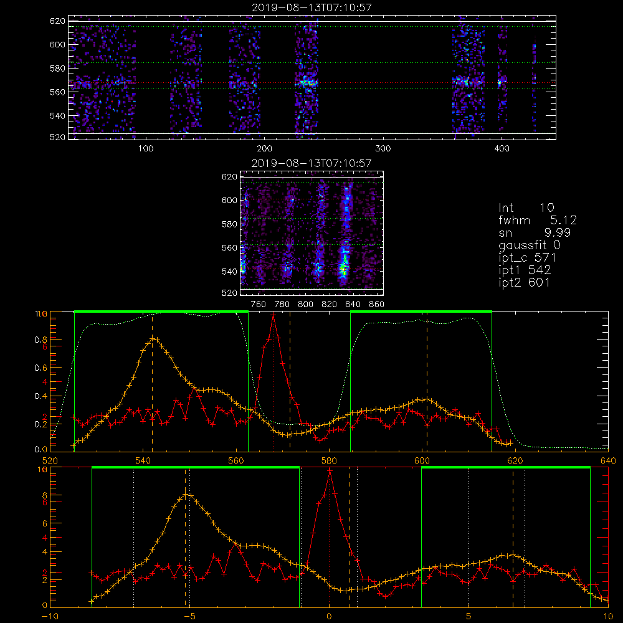
Task: Select the 'Int 10' readout text
Action: [x=526, y=207]
